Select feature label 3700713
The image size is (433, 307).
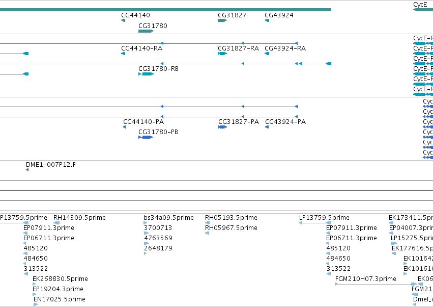click(x=158, y=228)
